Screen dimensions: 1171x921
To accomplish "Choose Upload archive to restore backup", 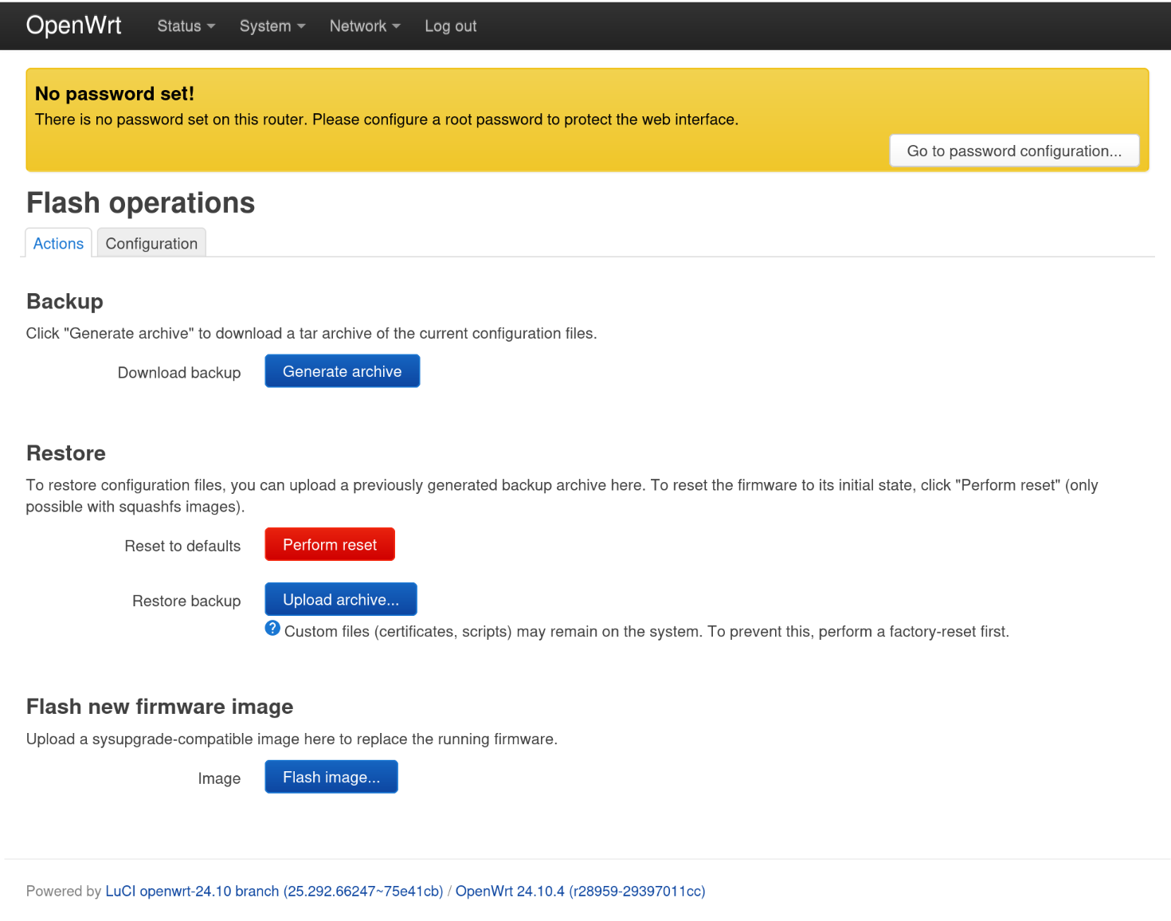I will pos(341,600).
